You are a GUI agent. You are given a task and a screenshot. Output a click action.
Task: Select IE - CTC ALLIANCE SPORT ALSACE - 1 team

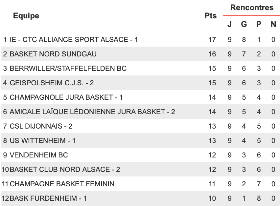tap(74, 40)
